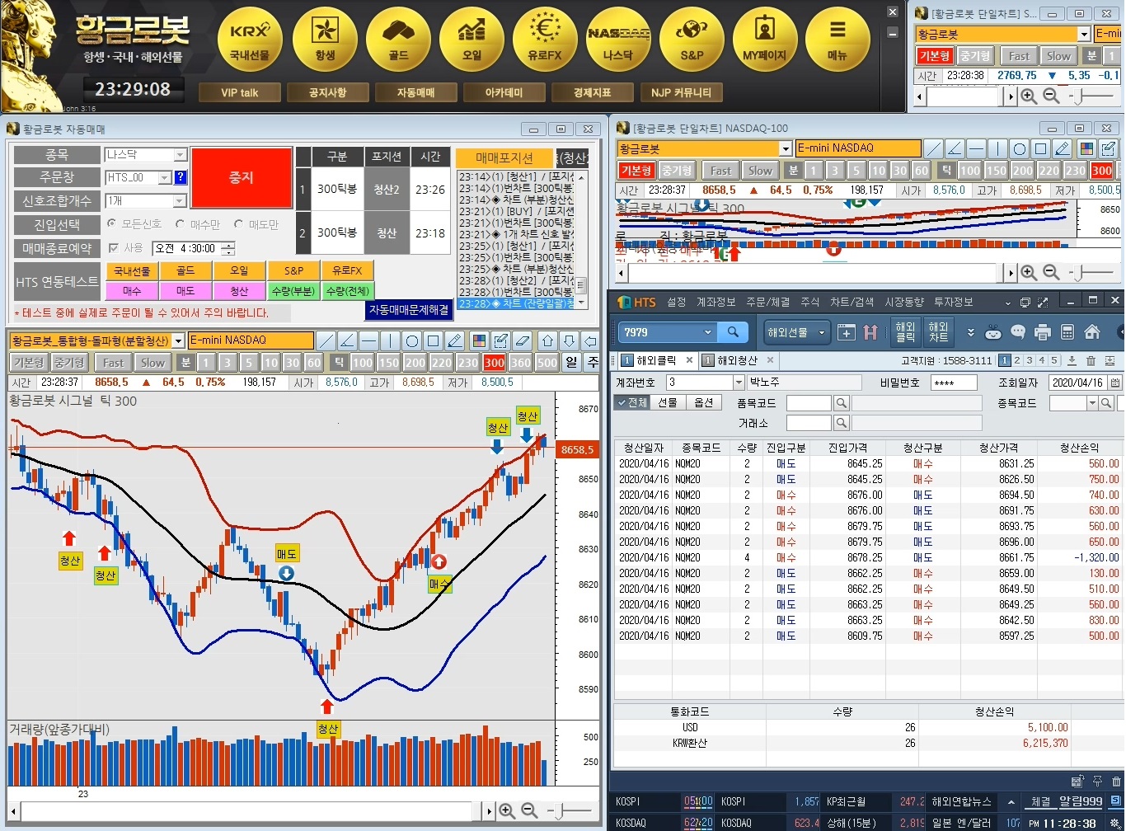Click the VIP talk button

point(240,92)
